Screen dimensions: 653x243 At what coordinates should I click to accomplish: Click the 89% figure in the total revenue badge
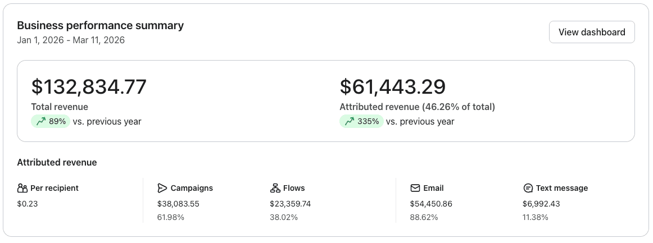click(x=57, y=121)
